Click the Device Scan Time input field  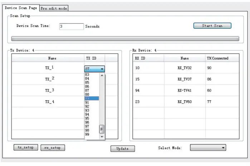72,26
